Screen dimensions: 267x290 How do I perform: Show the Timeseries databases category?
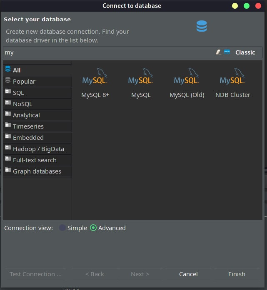(37, 126)
